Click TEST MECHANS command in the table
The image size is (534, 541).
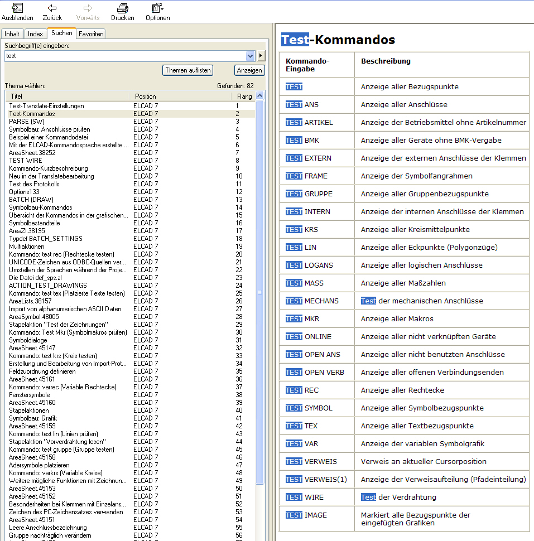point(312,301)
